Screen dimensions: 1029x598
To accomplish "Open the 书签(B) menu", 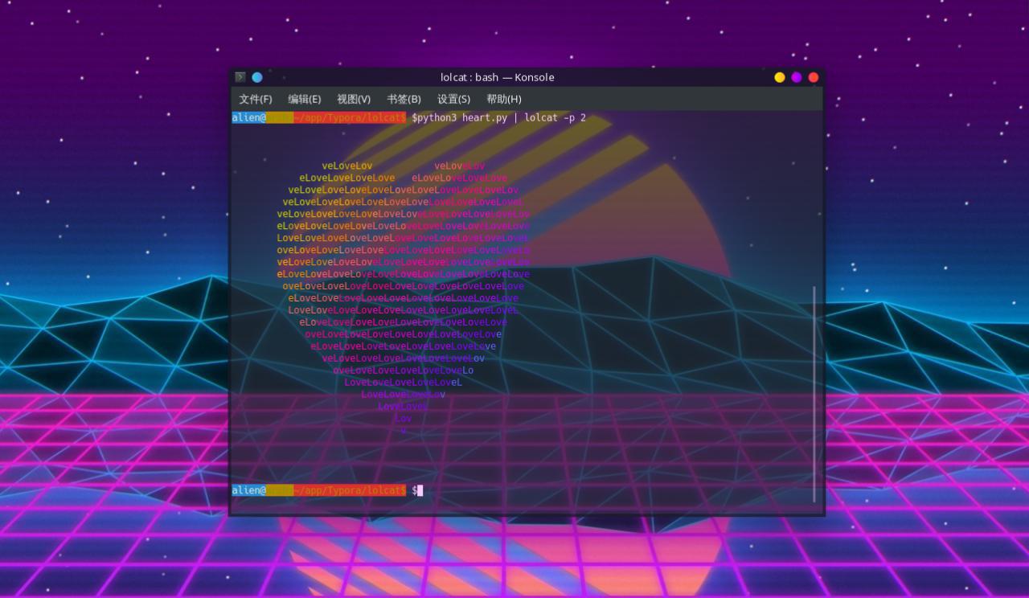I will click(x=404, y=99).
